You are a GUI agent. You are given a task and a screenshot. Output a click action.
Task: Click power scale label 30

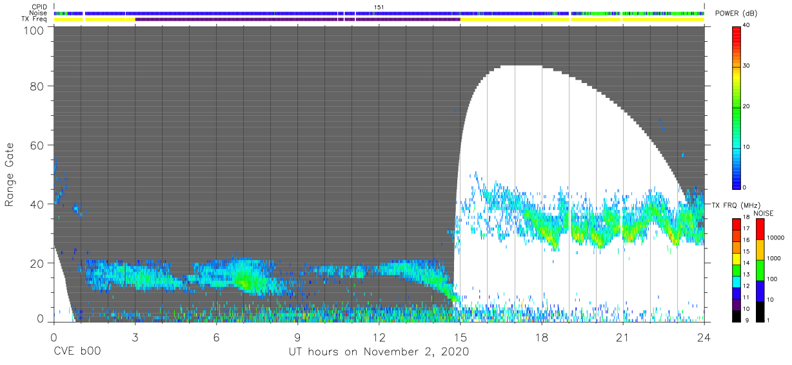(x=747, y=66)
